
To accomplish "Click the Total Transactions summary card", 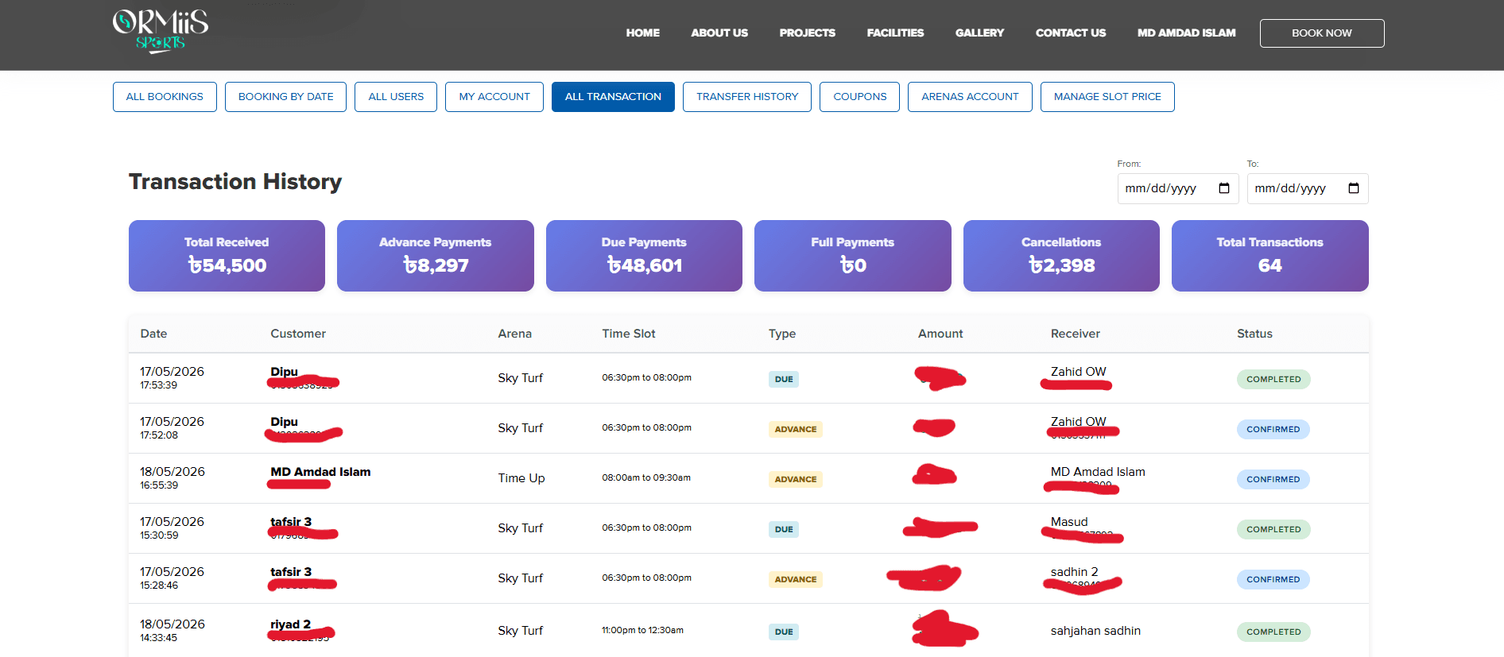I will pyautogui.click(x=1270, y=256).
